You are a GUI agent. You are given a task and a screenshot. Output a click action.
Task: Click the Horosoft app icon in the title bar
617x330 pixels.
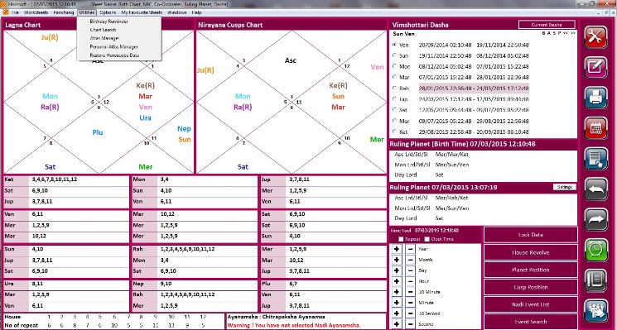(x=3, y=3)
